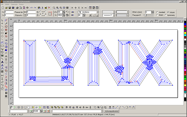
Task: Create a new drawing with the blank page icon
Action: (x=3, y=8)
